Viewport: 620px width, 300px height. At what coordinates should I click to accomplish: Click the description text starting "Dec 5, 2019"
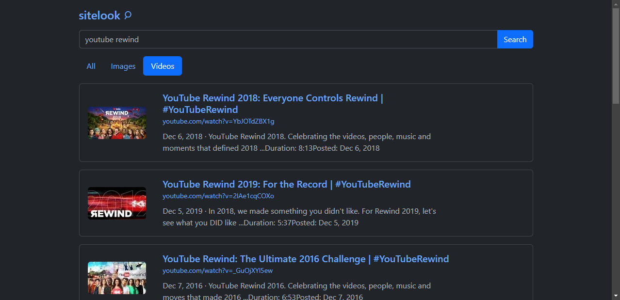[x=299, y=217]
